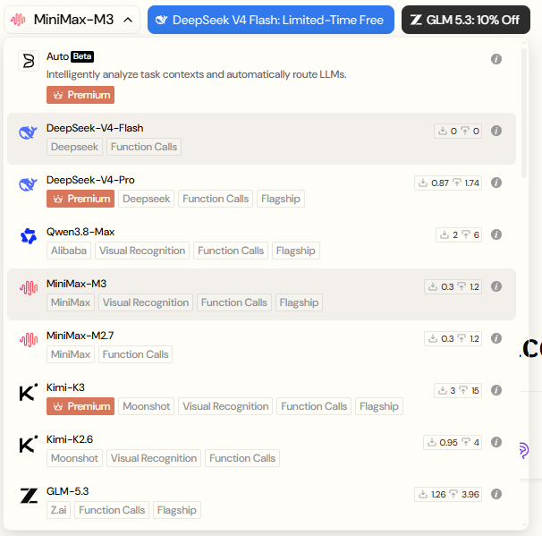Click Visual Recognition tag on Qwen3.8-Max

(142, 251)
